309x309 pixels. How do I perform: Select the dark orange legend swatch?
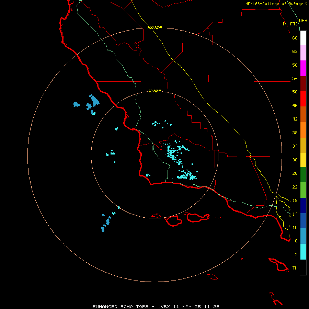pyautogui.click(x=303, y=114)
